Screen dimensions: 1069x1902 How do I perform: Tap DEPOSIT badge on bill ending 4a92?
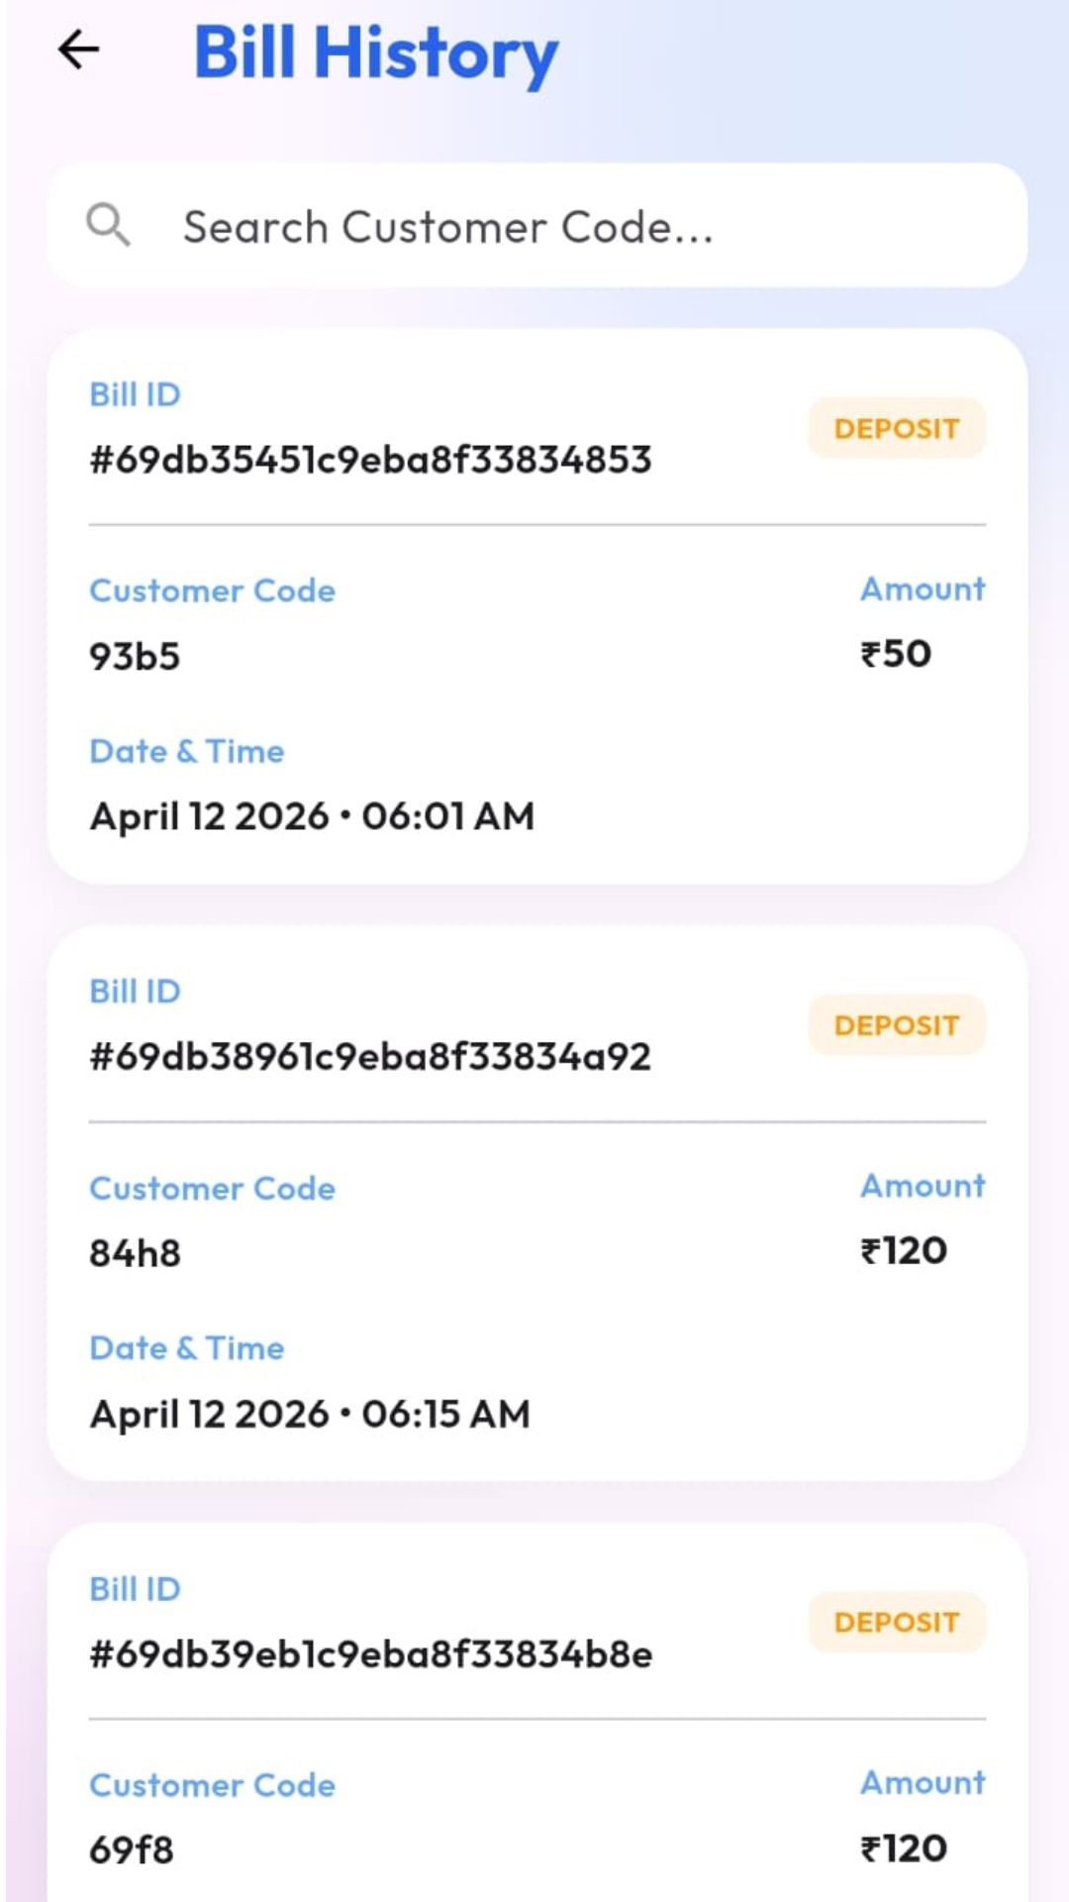(x=896, y=1025)
